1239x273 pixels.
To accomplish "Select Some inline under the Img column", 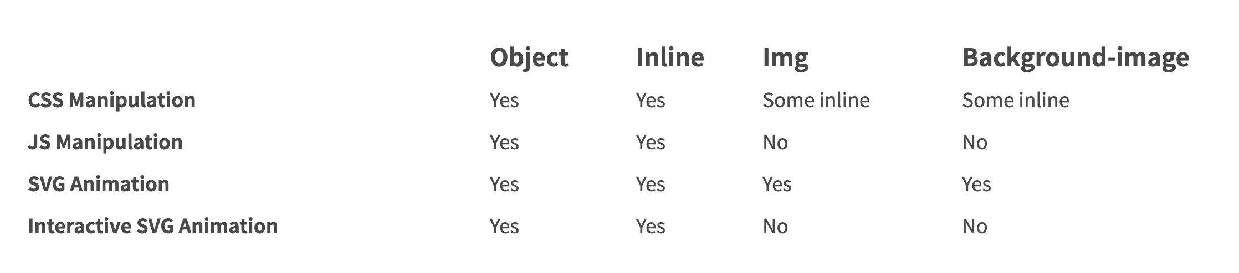I will (x=816, y=101).
